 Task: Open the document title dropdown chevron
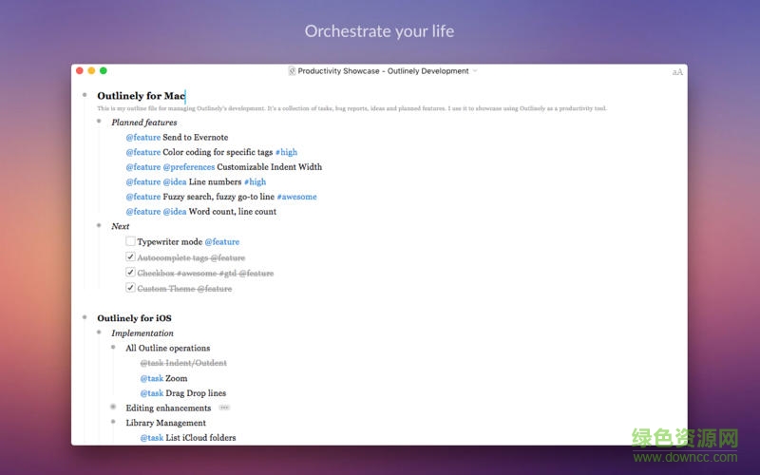[x=475, y=71]
